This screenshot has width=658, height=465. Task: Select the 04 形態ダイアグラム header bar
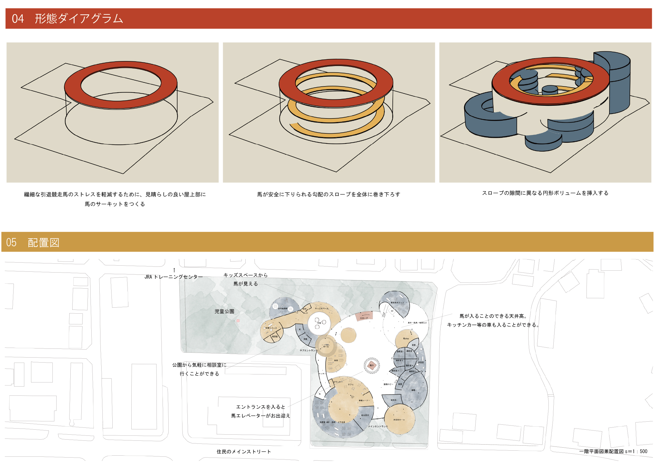tap(328, 19)
